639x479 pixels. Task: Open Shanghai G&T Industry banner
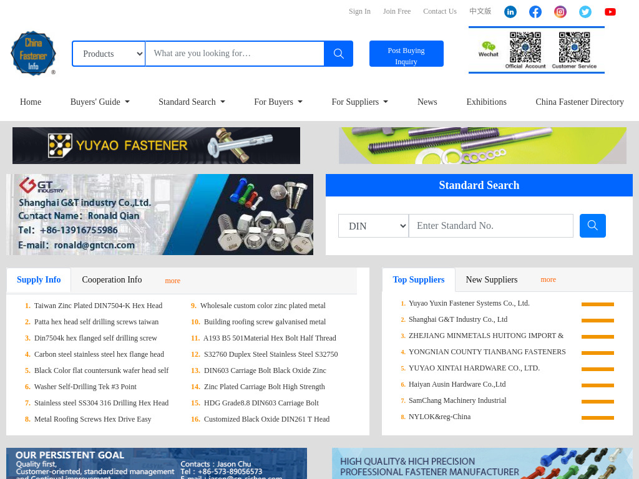pos(160,215)
